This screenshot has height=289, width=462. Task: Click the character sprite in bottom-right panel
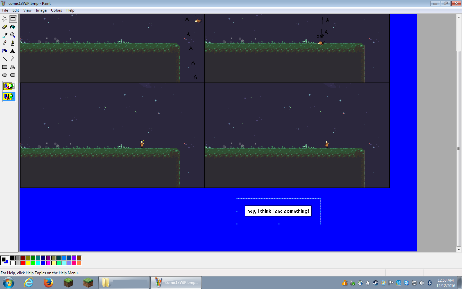(x=327, y=144)
